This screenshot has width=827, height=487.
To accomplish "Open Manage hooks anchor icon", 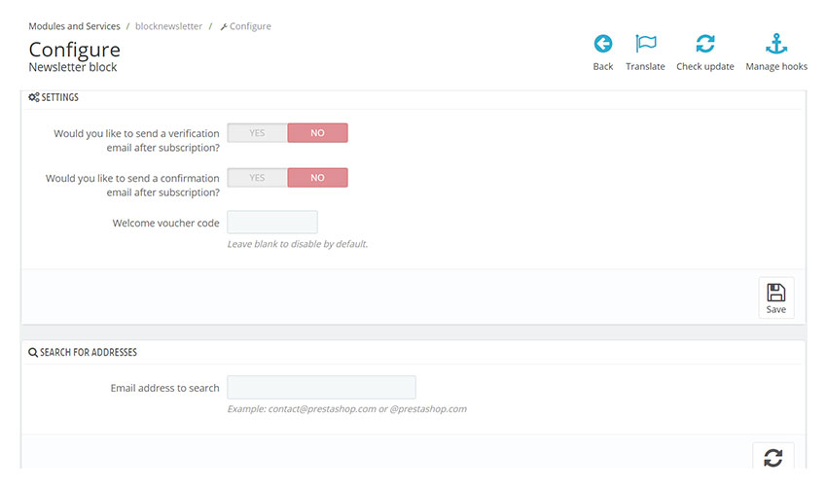I will [776, 44].
